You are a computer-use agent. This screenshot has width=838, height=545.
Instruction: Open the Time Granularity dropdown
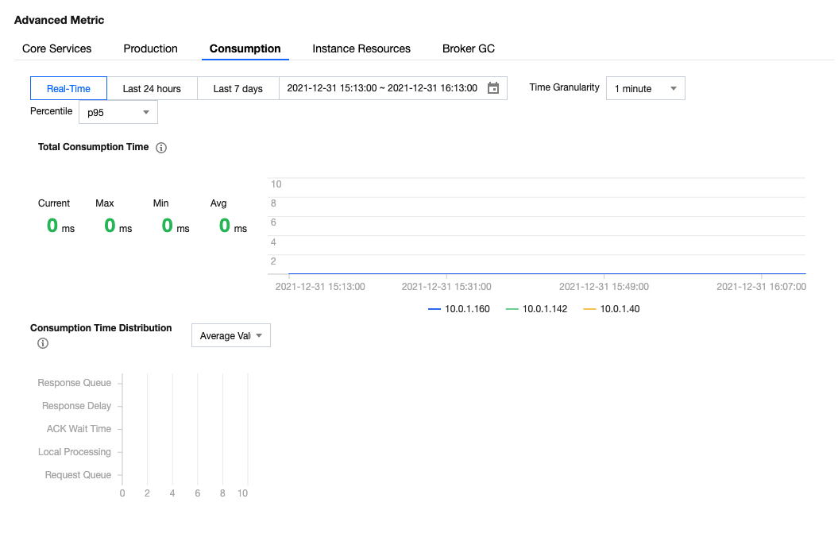point(645,88)
